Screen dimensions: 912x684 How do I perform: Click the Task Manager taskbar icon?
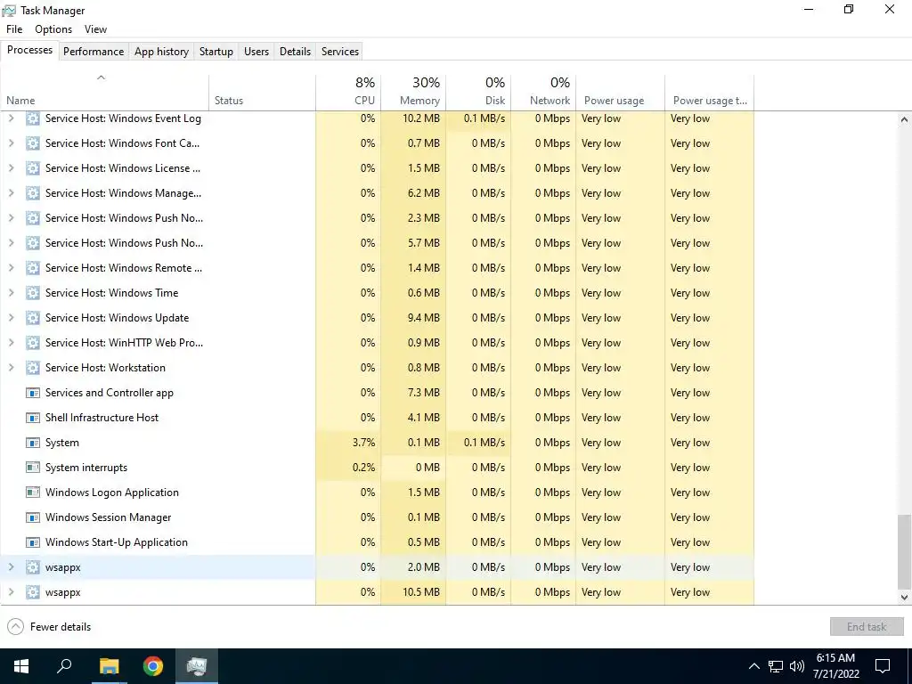click(x=197, y=666)
